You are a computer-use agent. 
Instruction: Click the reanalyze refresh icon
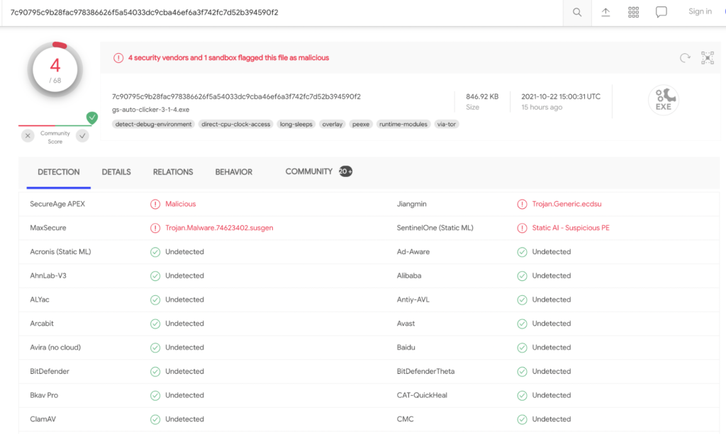point(685,58)
